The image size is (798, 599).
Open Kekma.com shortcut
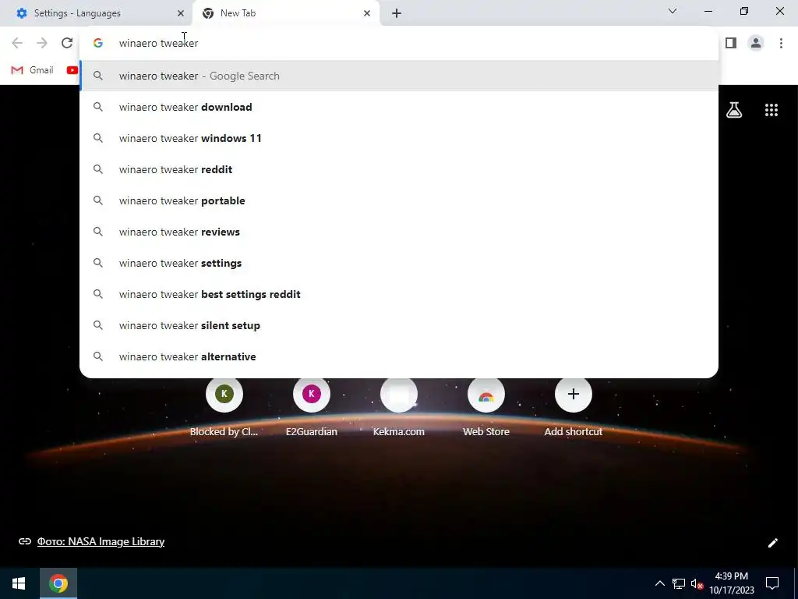coord(398,407)
